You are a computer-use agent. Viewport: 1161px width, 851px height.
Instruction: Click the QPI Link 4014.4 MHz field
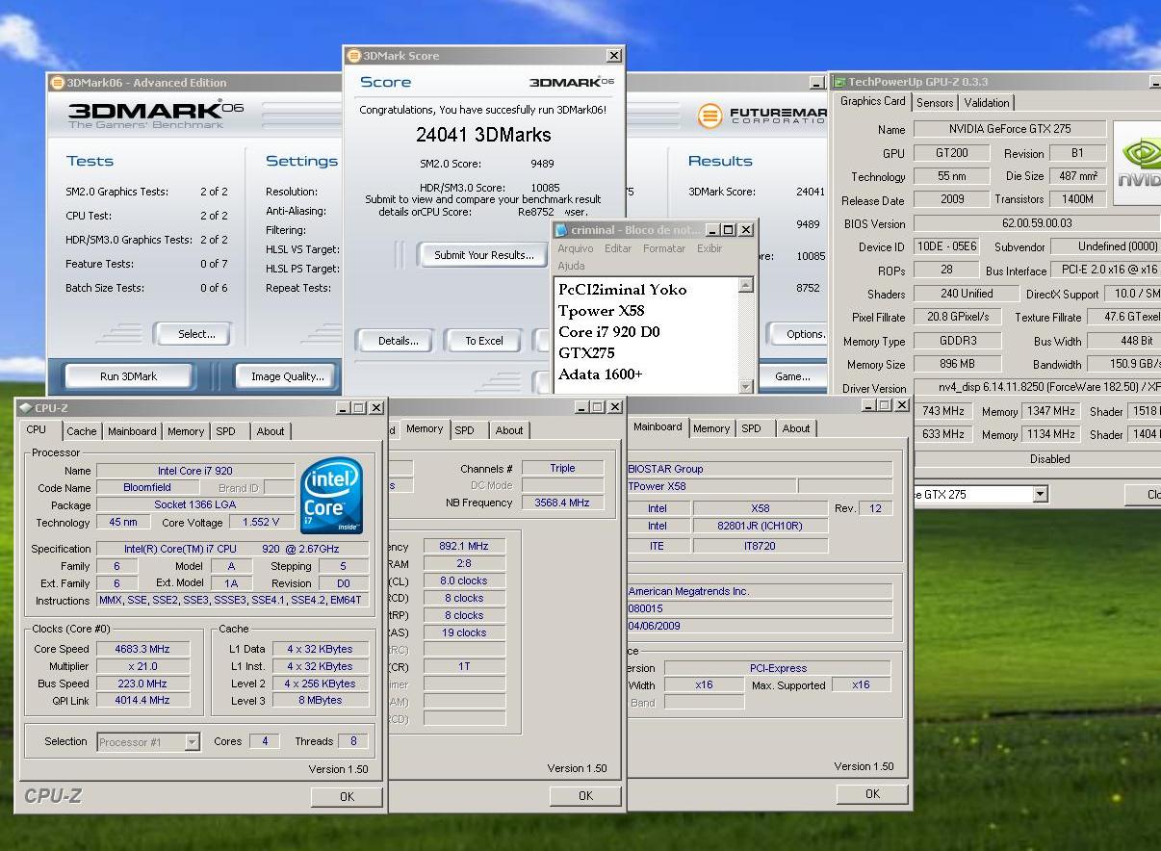click(x=142, y=701)
